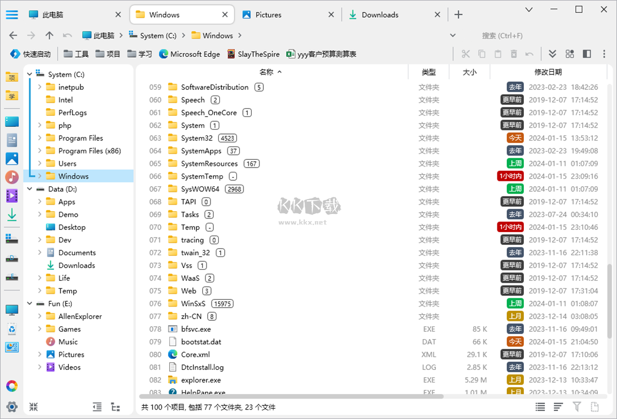This screenshot has height=419, width=617.
Task: Toggle the filter funnel in status bar
Action: coord(577,407)
